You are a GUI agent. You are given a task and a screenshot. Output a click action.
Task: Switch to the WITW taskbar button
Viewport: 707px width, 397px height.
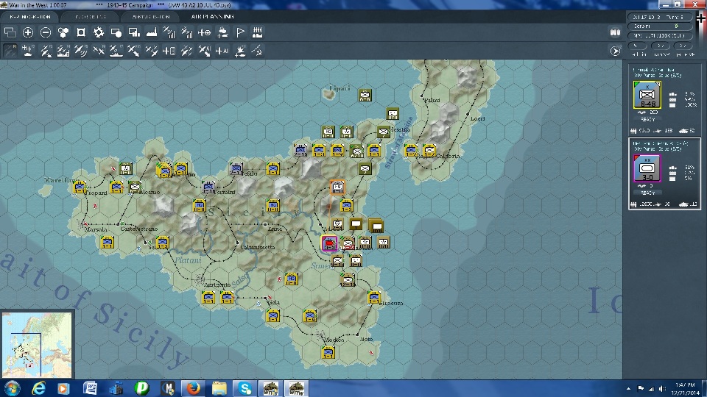(296, 388)
